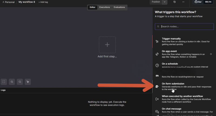This screenshot has width=216, height=116.
Task: Zoom out on the workflow canvas
Action: 20,82
